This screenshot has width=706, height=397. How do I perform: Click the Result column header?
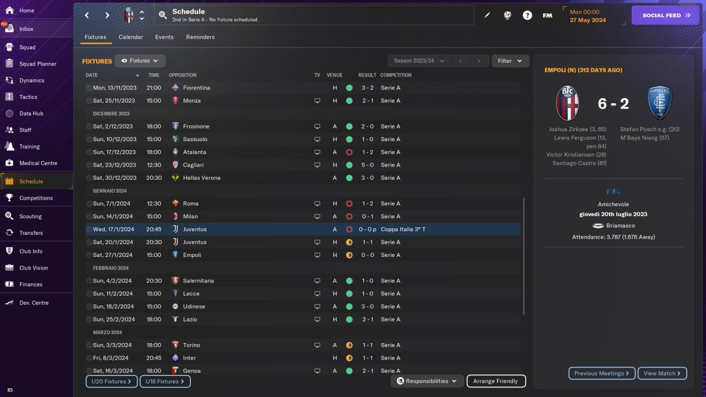tap(367, 75)
